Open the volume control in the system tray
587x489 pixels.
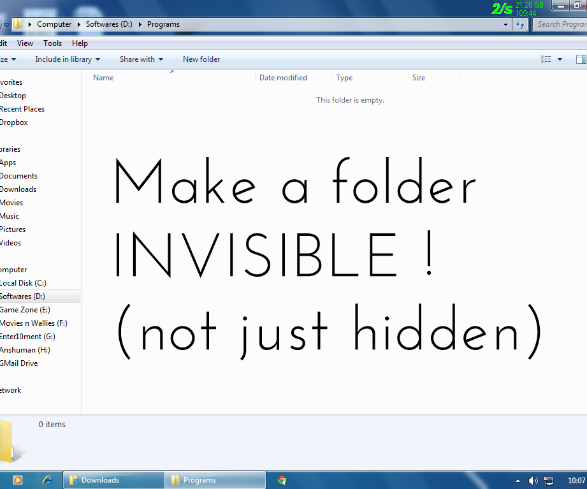click(533, 480)
